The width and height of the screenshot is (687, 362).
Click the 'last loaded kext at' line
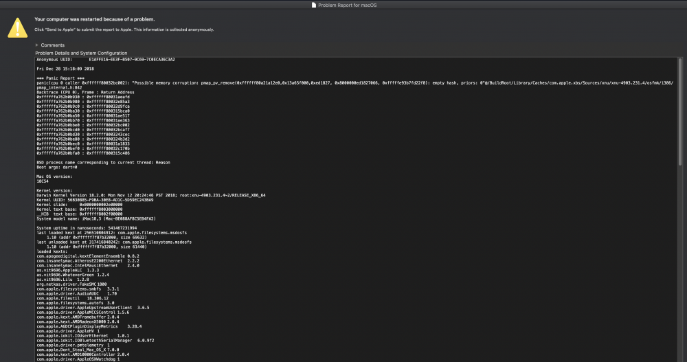(112, 233)
